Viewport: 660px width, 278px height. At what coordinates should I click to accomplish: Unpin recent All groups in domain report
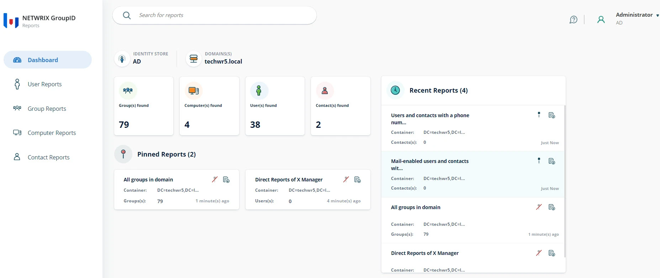point(539,207)
